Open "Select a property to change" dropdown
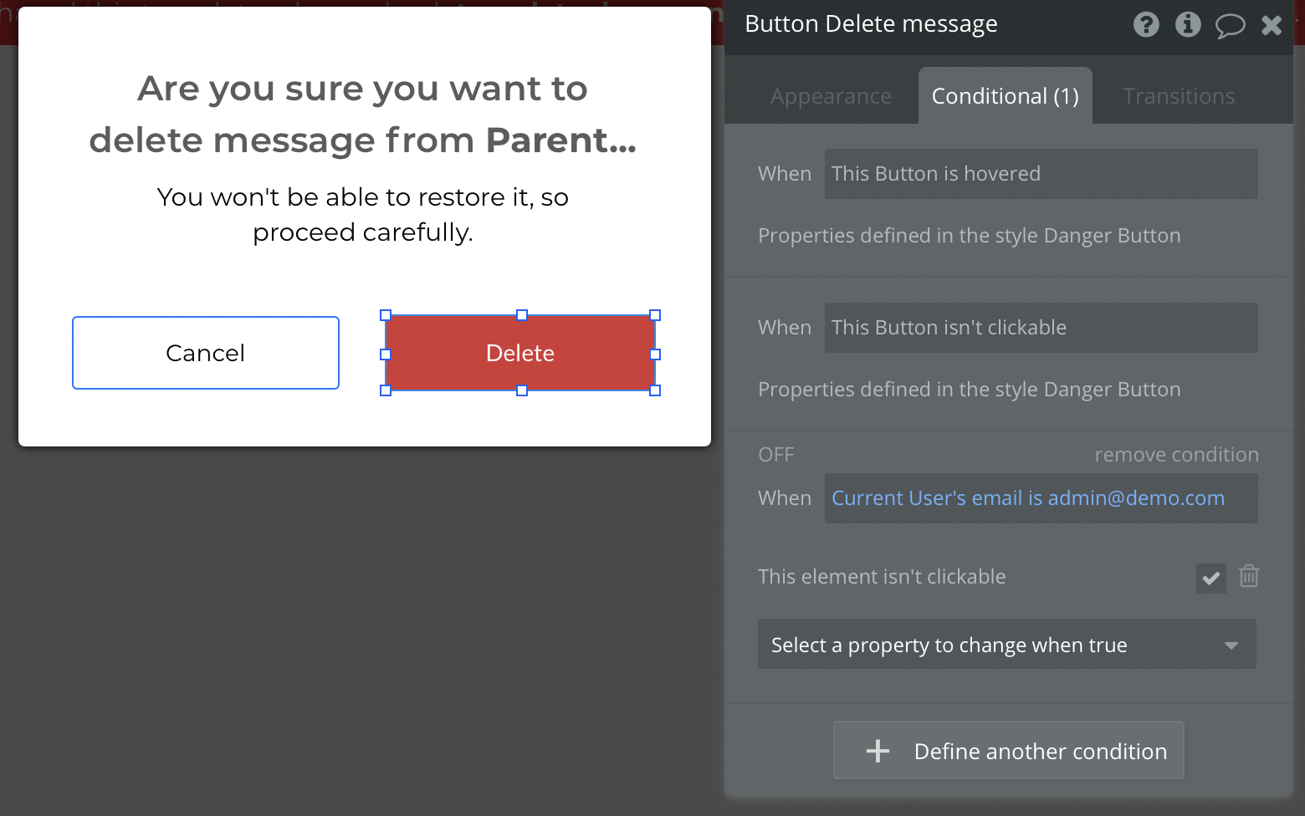1305x816 pixels. (x=1006, y=645)
